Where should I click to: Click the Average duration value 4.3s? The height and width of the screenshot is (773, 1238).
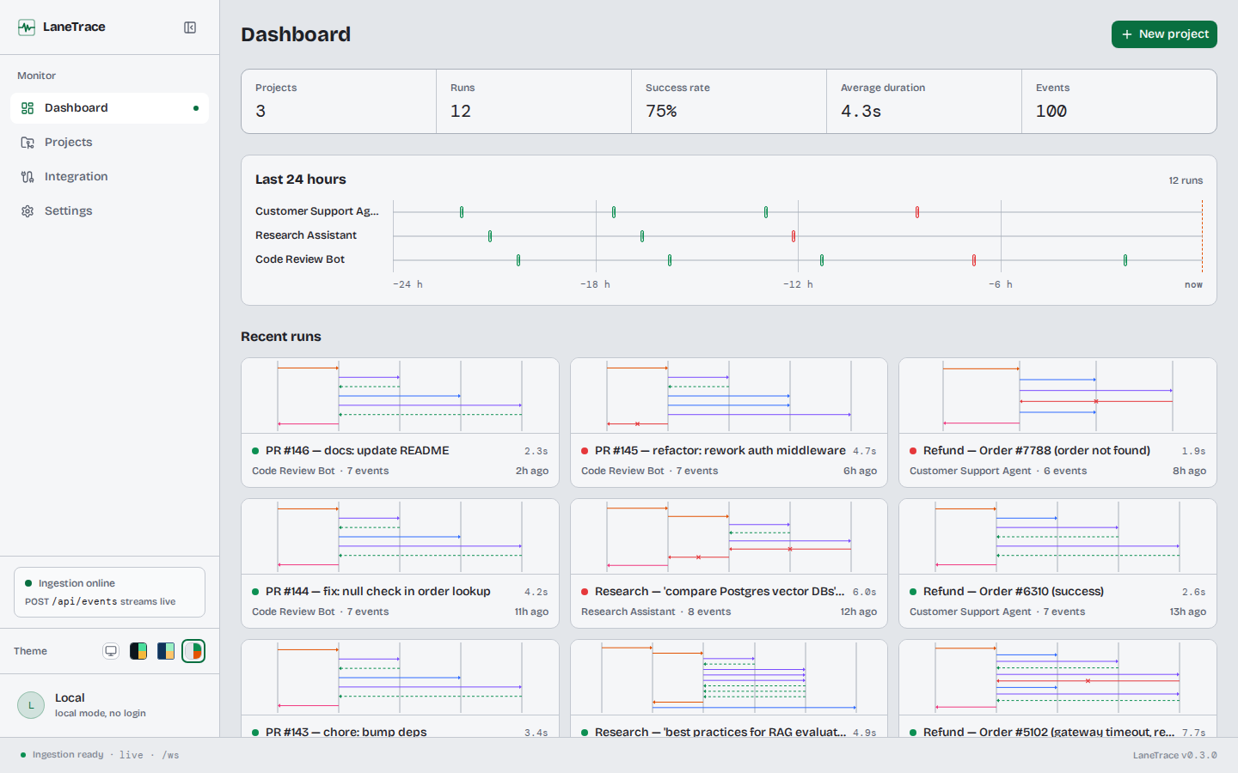[x=861, y=112]
